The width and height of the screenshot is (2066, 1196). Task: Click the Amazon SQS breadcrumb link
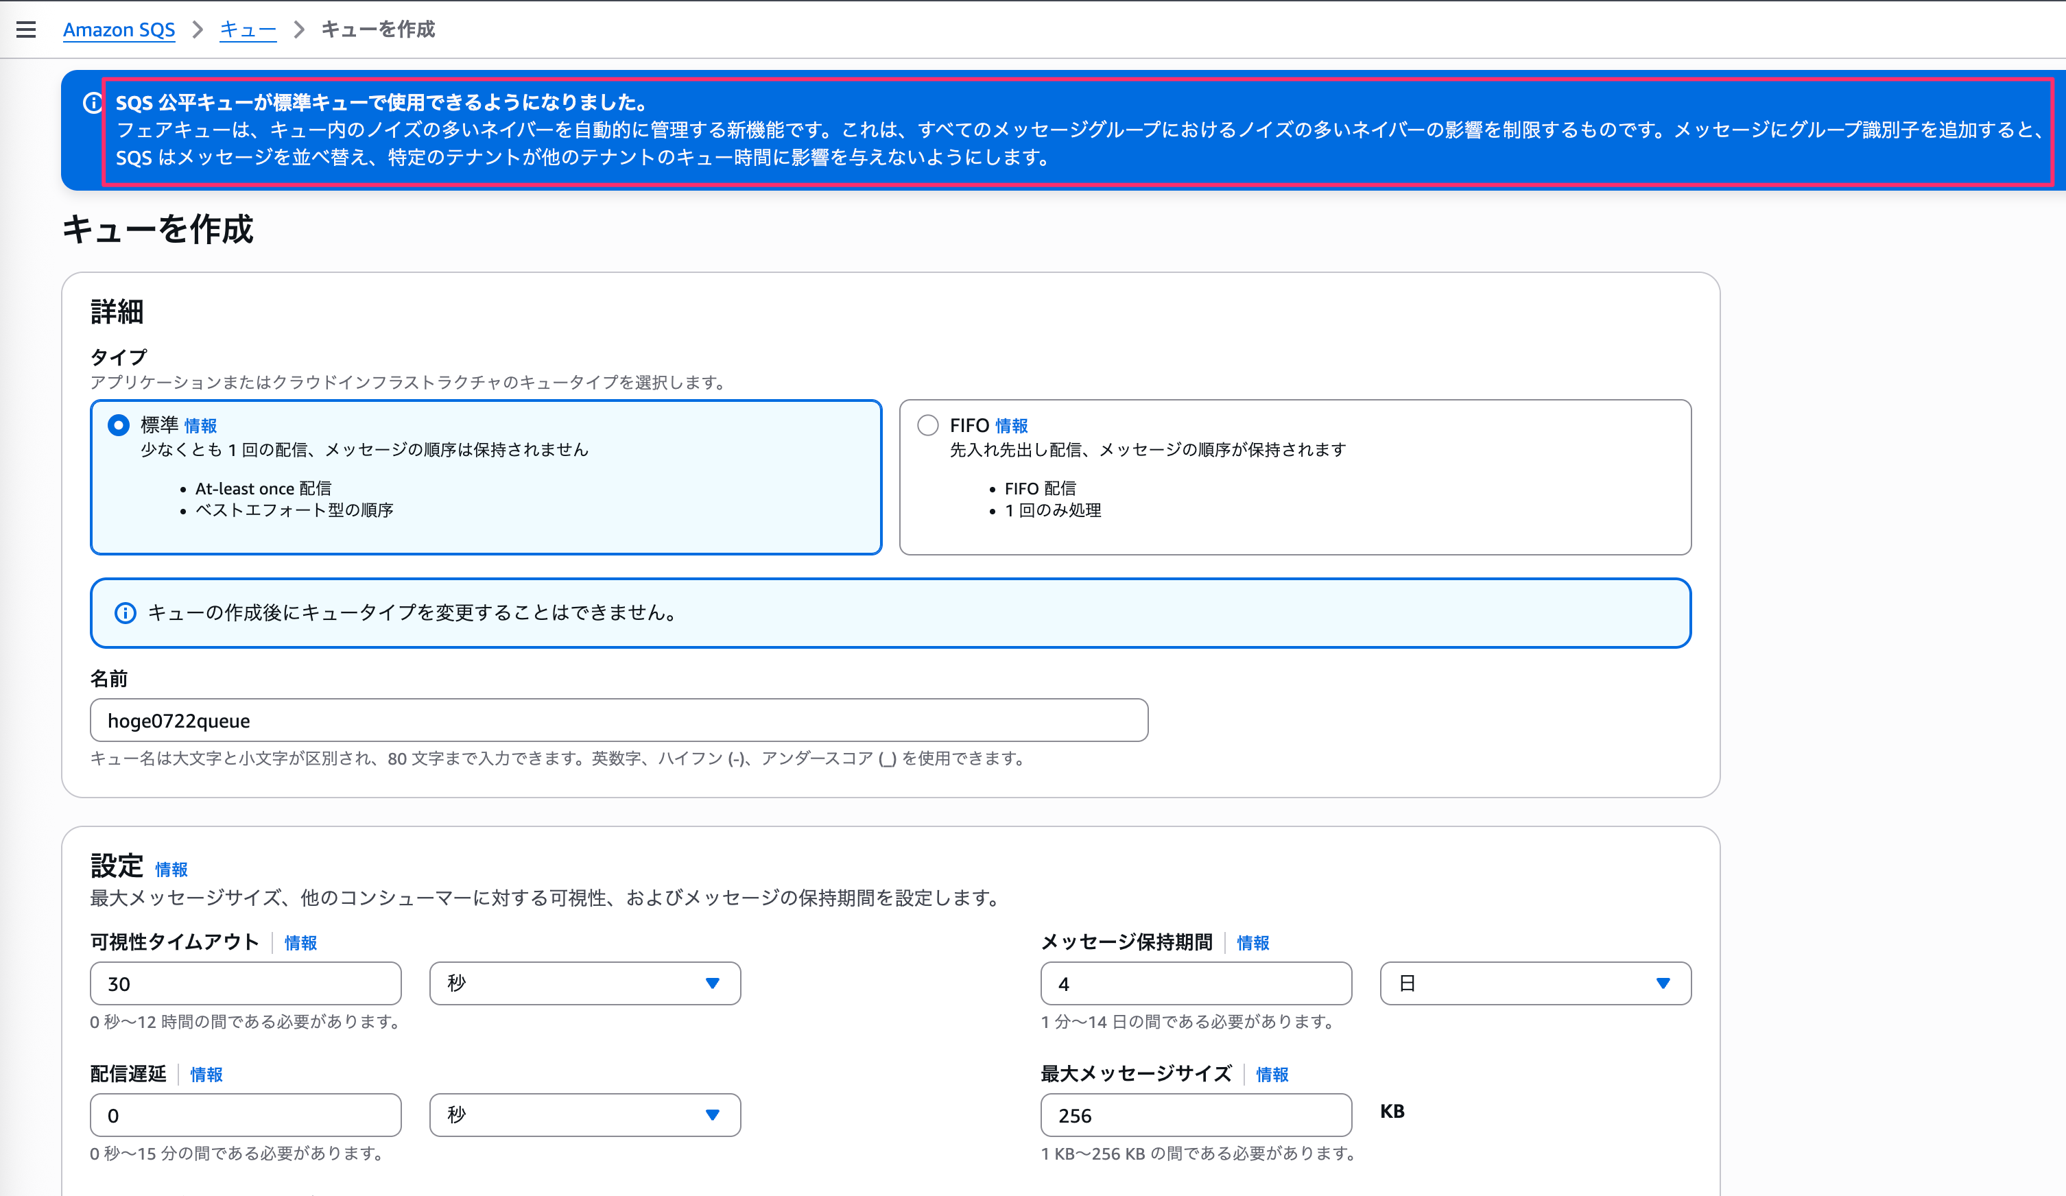click(x=119, y=29)
